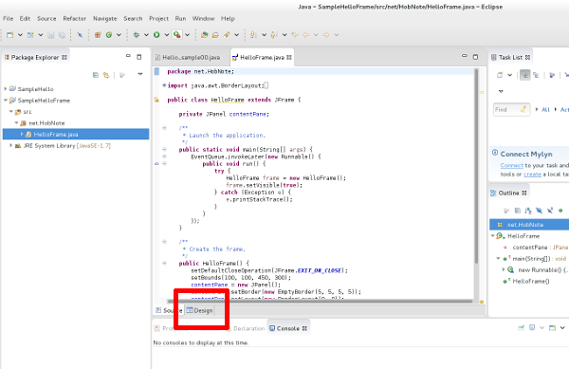Click Open Console icon in Console view
This screenshot has width=569, height=369.
coord(552,328)
